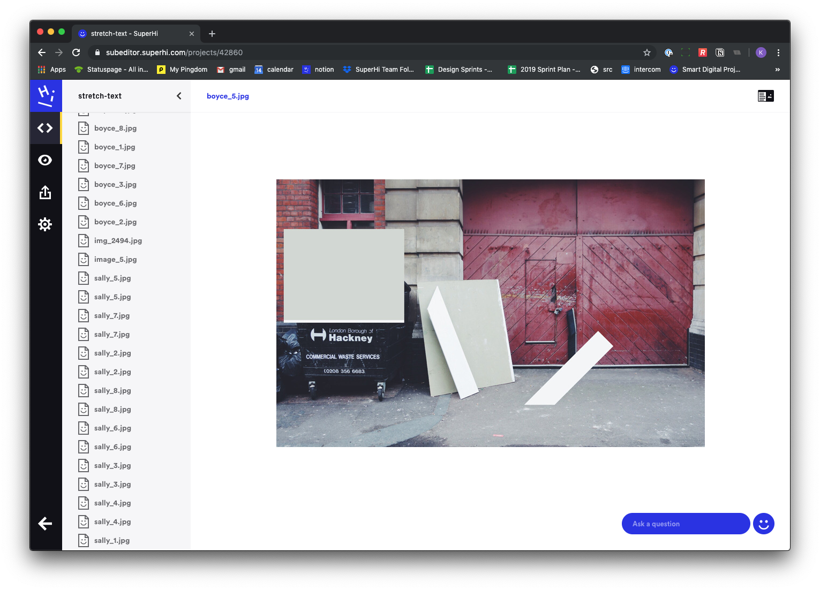Viewport: 820px width, 590px height.
Task: Open the project settings gear icon
Action: click(x=46, y=224)
